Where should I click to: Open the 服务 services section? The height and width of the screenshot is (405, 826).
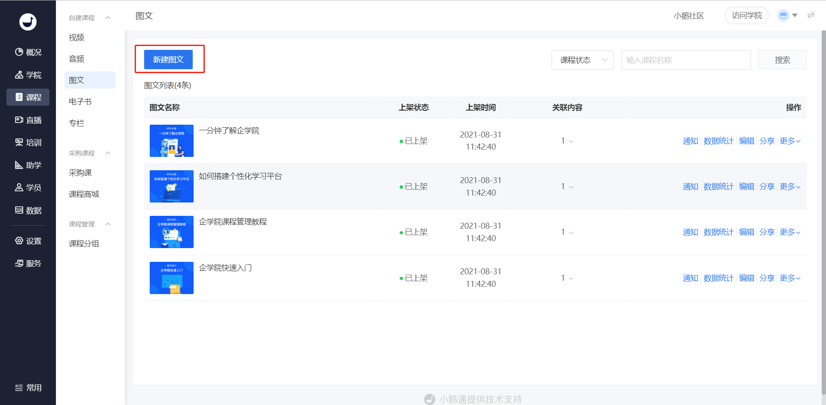[28, 263]
